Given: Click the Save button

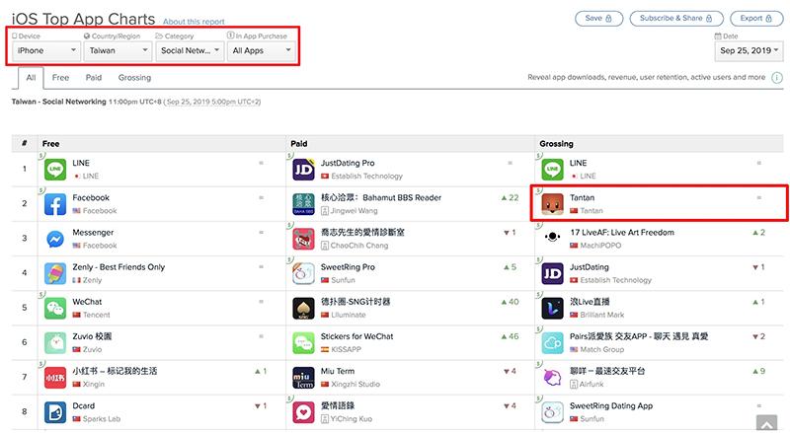Looking at the screenshot, I should coord(599,18).
